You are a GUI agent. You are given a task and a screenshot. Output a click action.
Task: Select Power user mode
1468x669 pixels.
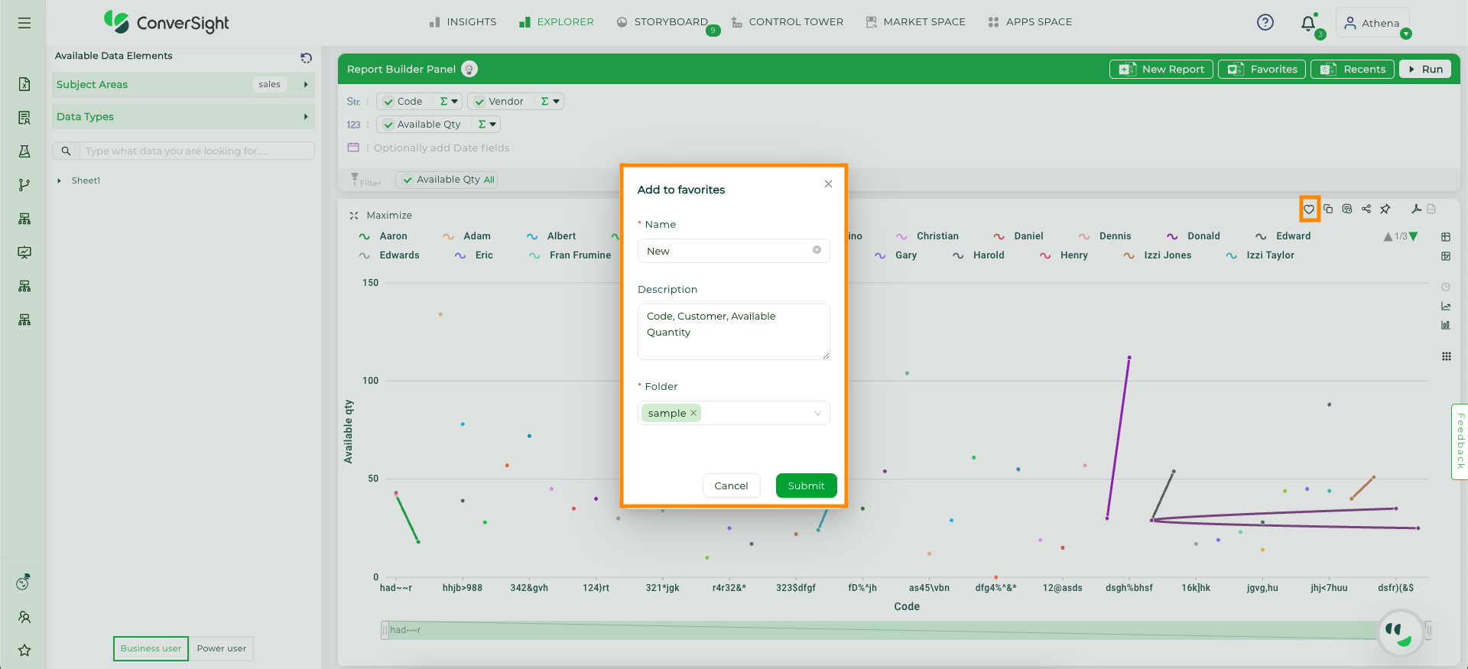tap(222, 648)
